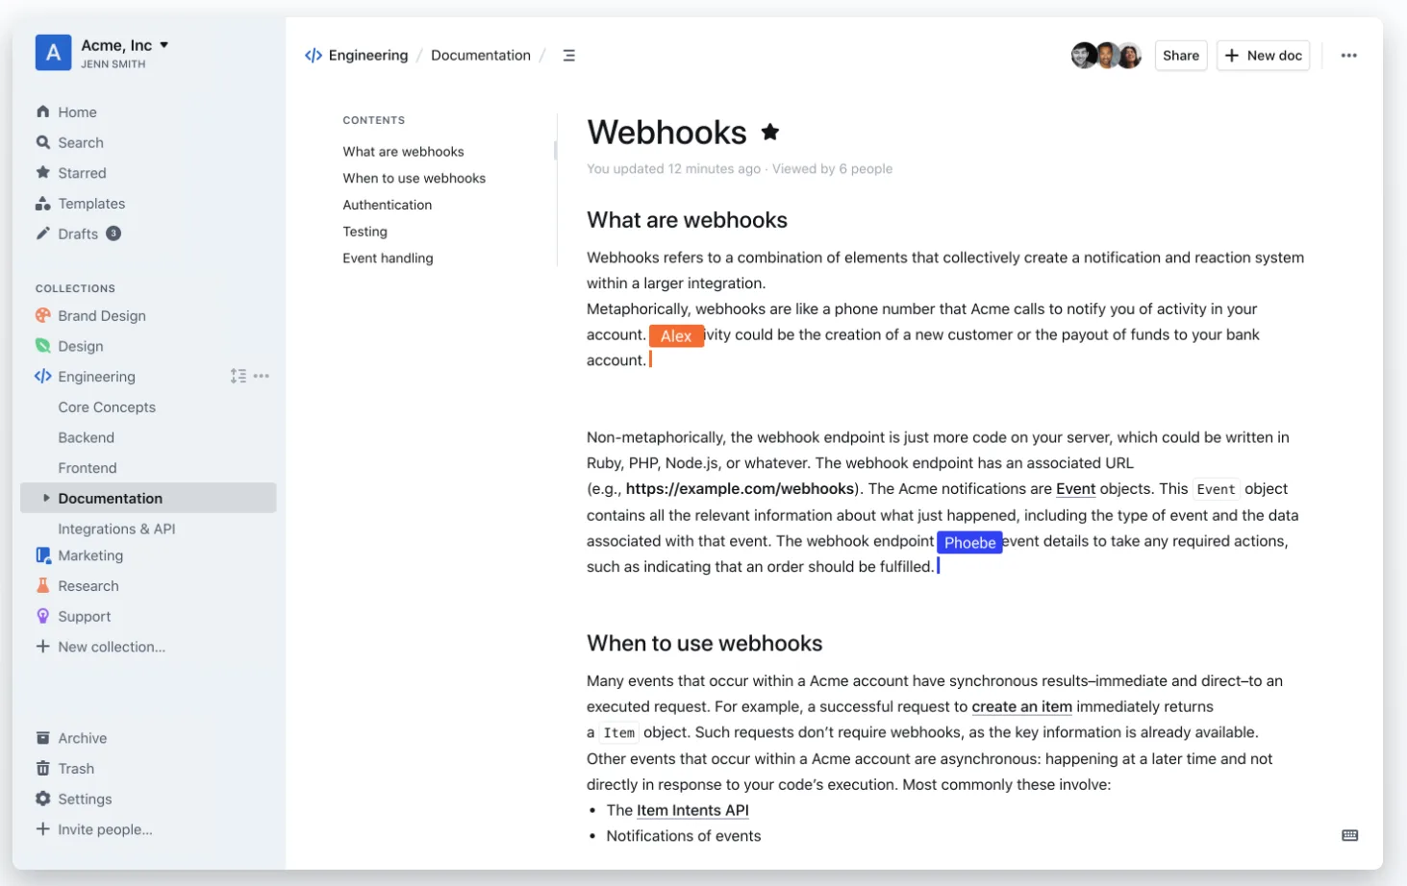Open Search in the sidebar
This screenshot has width=1407, height=886.
80,142
